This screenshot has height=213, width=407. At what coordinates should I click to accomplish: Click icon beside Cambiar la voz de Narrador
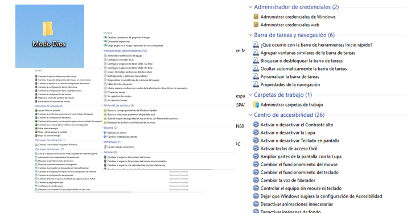click(x=256, y=181)
